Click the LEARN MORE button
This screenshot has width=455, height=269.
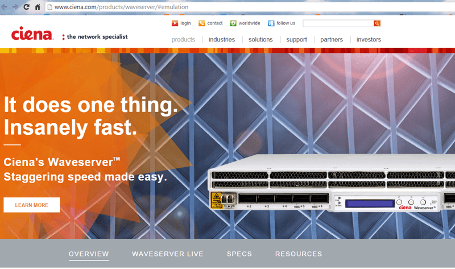tap(32, 205)
